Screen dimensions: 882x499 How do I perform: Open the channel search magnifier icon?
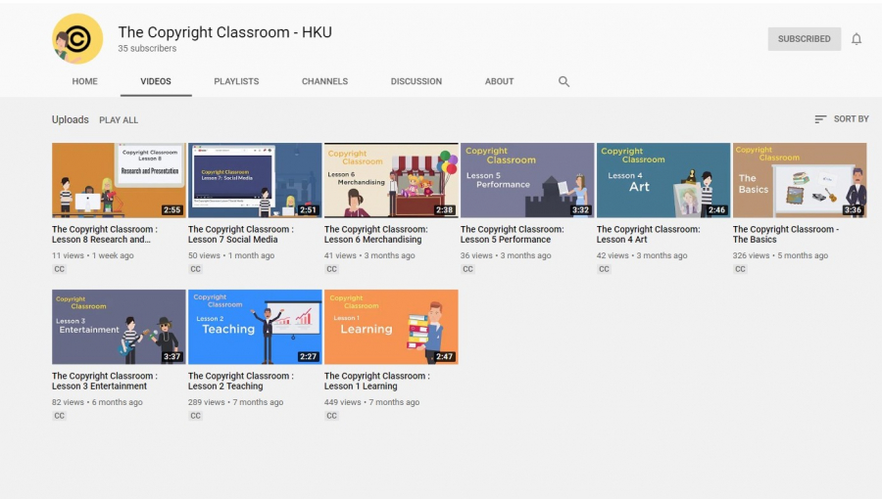563,81
